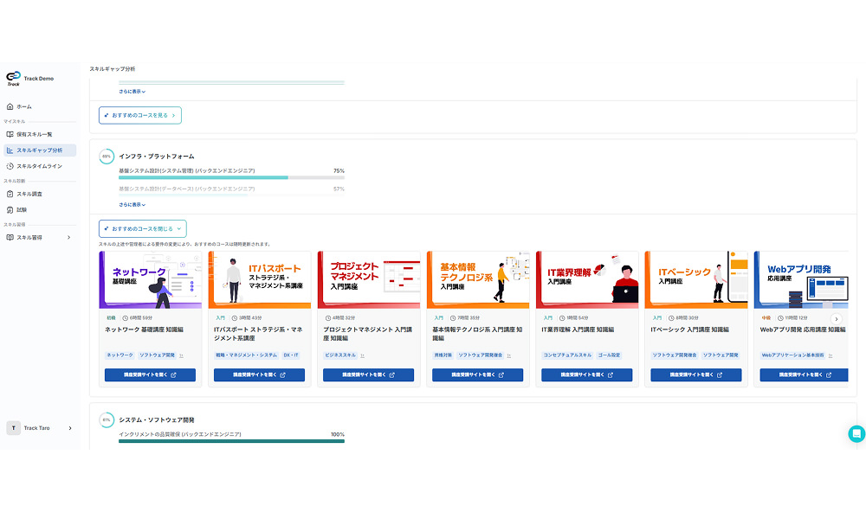
Task: Select スキルギャップ分析 menu item
Action: pos(39,150)
